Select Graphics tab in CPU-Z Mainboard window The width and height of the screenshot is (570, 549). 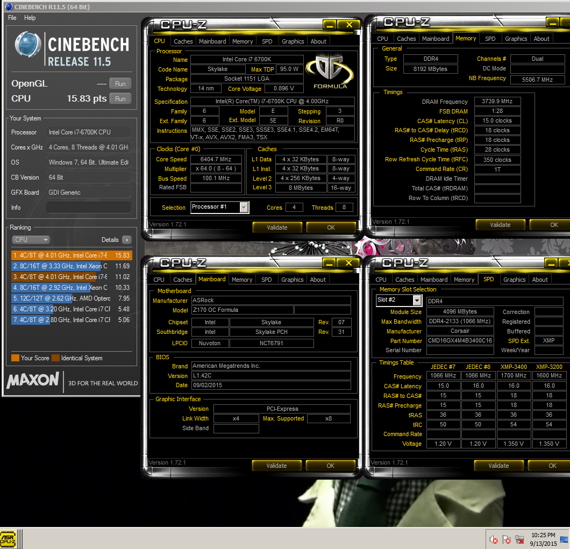(x=293, y=280)
